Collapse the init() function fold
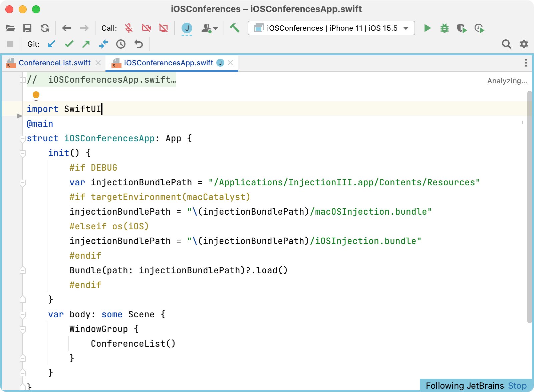 [x=23, y=154]
